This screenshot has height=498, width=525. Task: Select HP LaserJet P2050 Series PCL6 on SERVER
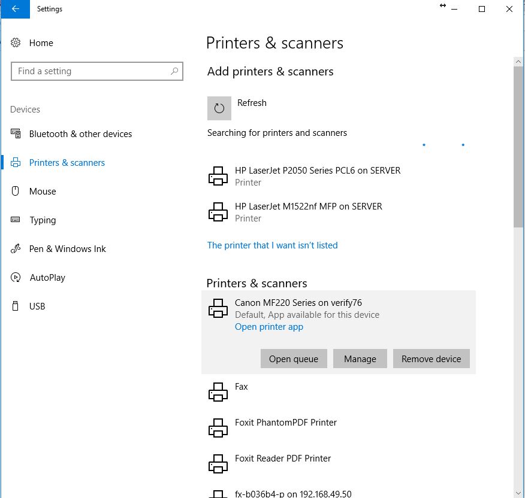[x=338, y=176]
